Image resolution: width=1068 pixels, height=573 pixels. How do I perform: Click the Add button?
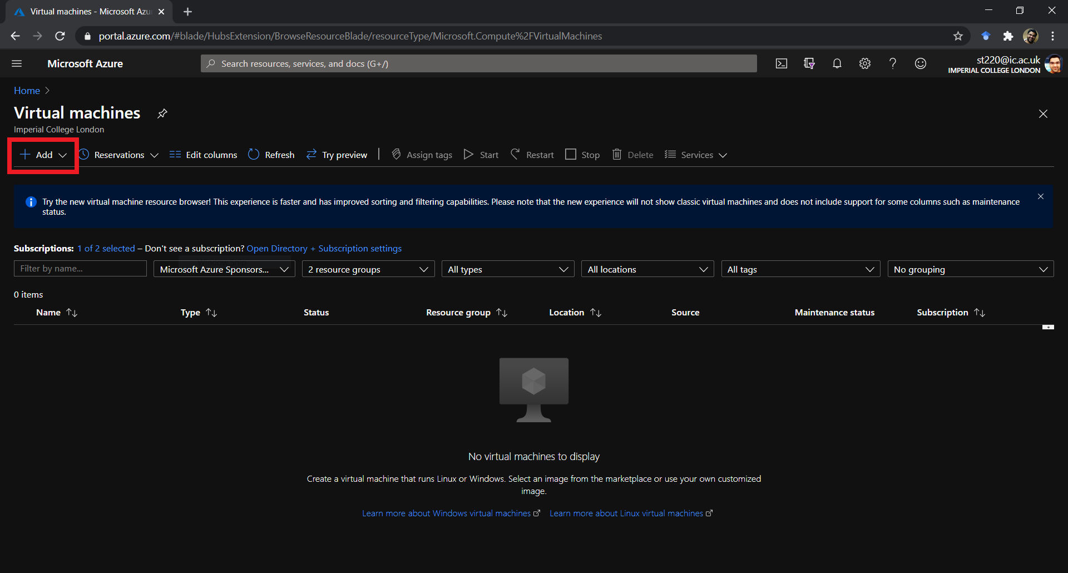pyautogui.click(x=43, y=155)
